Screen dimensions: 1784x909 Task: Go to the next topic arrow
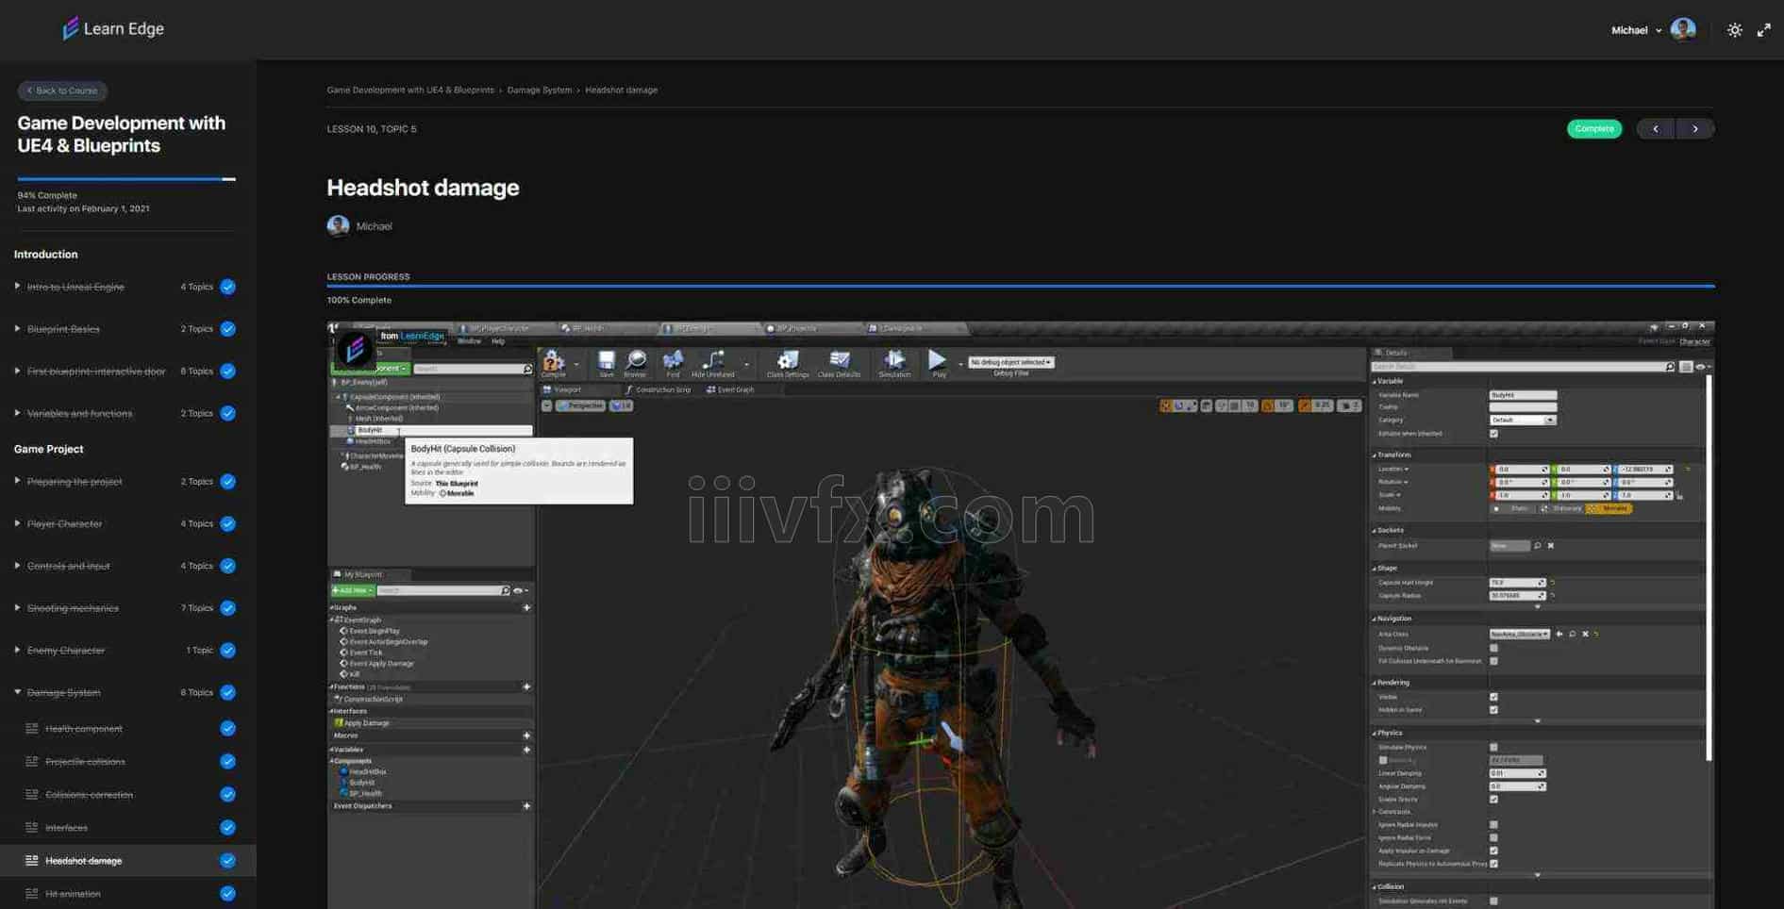tap(1695, 129)
